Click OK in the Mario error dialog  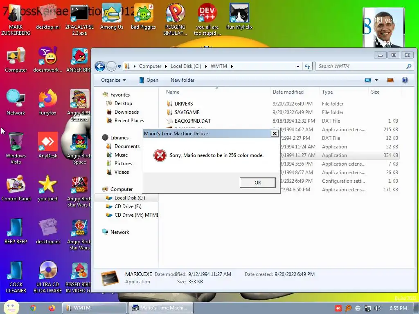coord(258,183)
